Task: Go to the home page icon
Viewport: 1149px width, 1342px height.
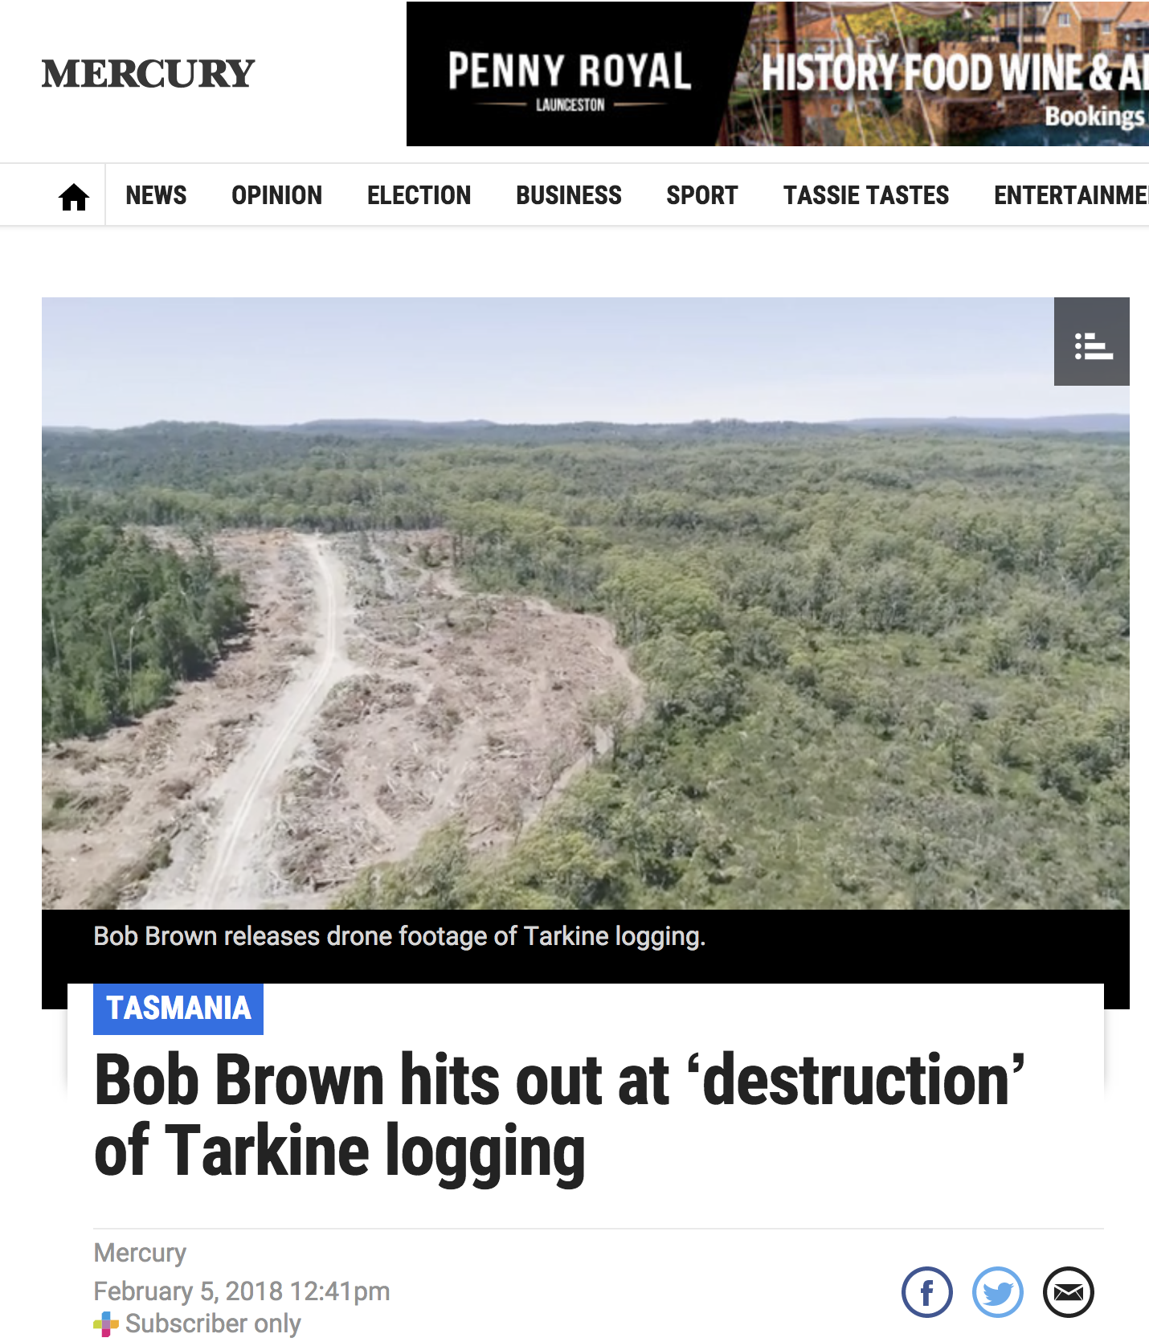Action: click(x=73, y=197)
